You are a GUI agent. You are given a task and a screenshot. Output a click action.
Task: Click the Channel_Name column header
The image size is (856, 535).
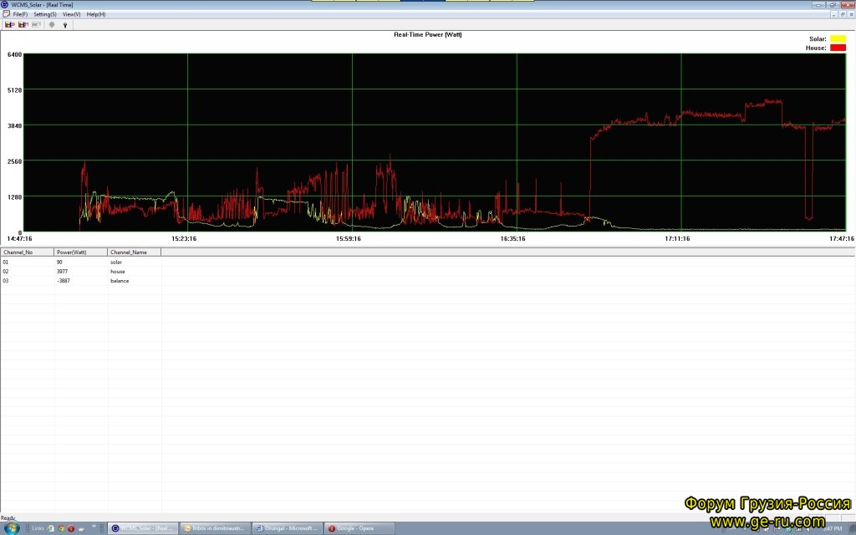point(135,252)
